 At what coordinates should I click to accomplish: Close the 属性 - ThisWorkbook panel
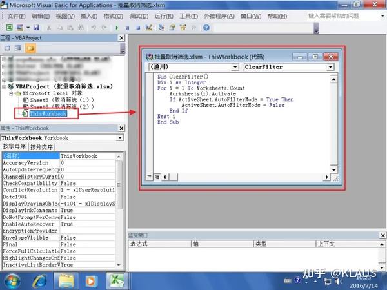pyautogui.click(x=121, y=128)
